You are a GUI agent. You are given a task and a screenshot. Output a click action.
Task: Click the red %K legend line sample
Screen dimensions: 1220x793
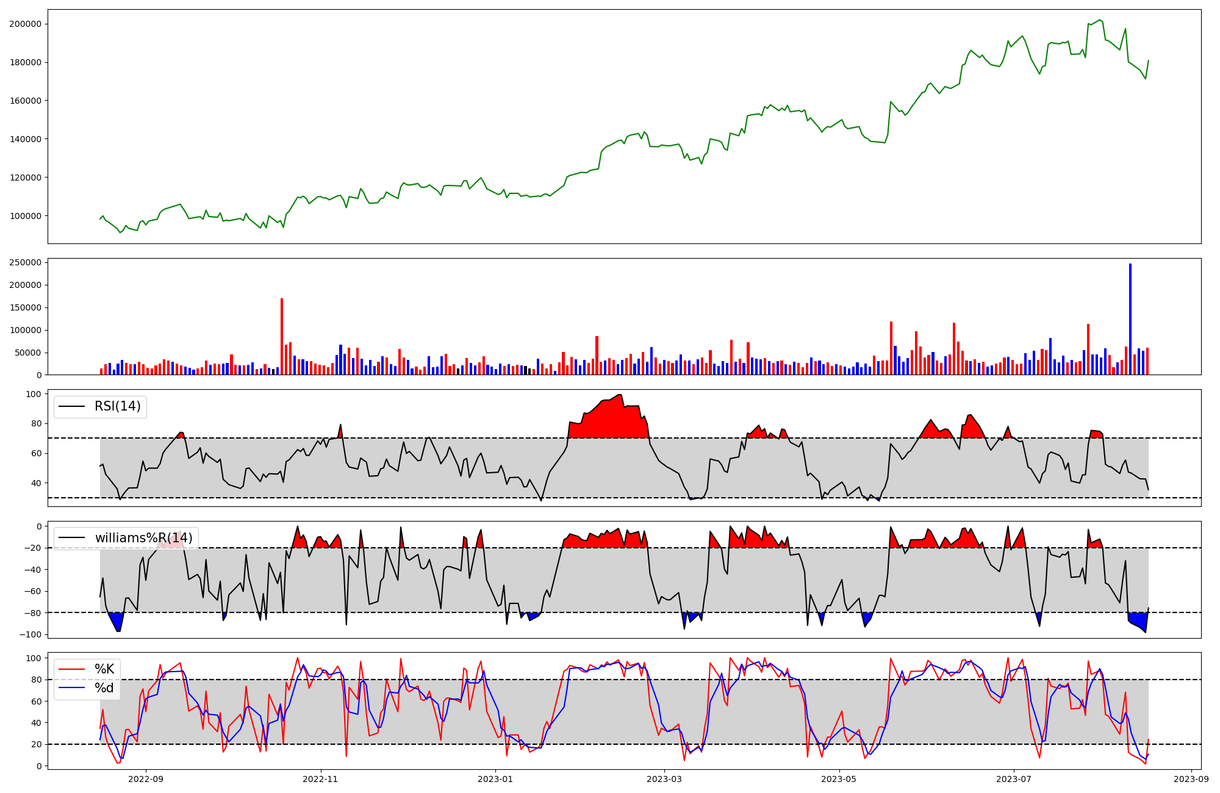click(x=71, y=669)
